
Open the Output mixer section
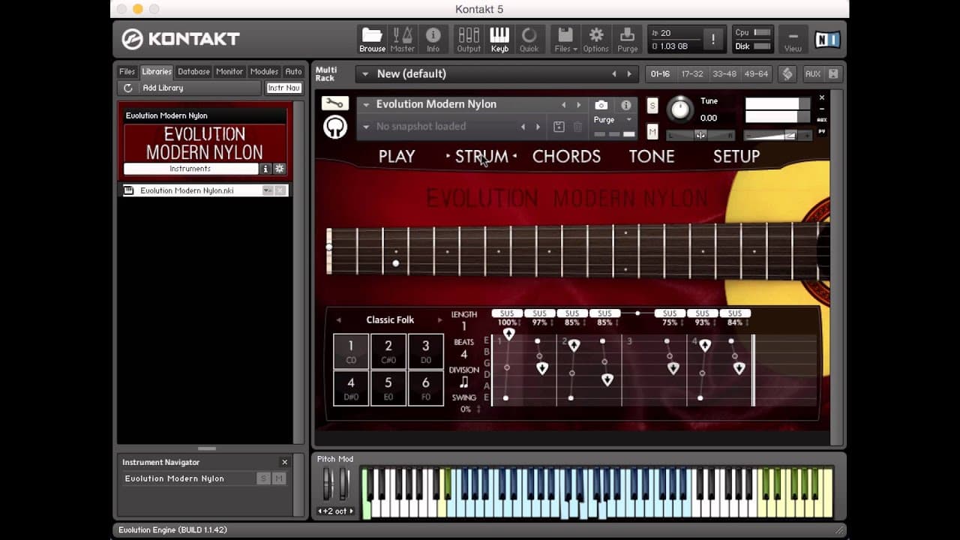(x=469, y=39)
